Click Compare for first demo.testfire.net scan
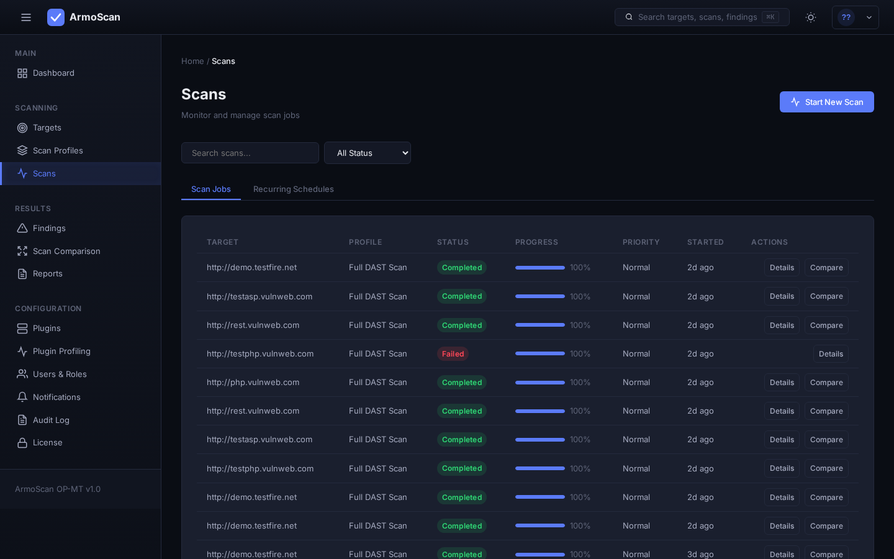This screenshot has width=894, height=559. coord(826,268)
